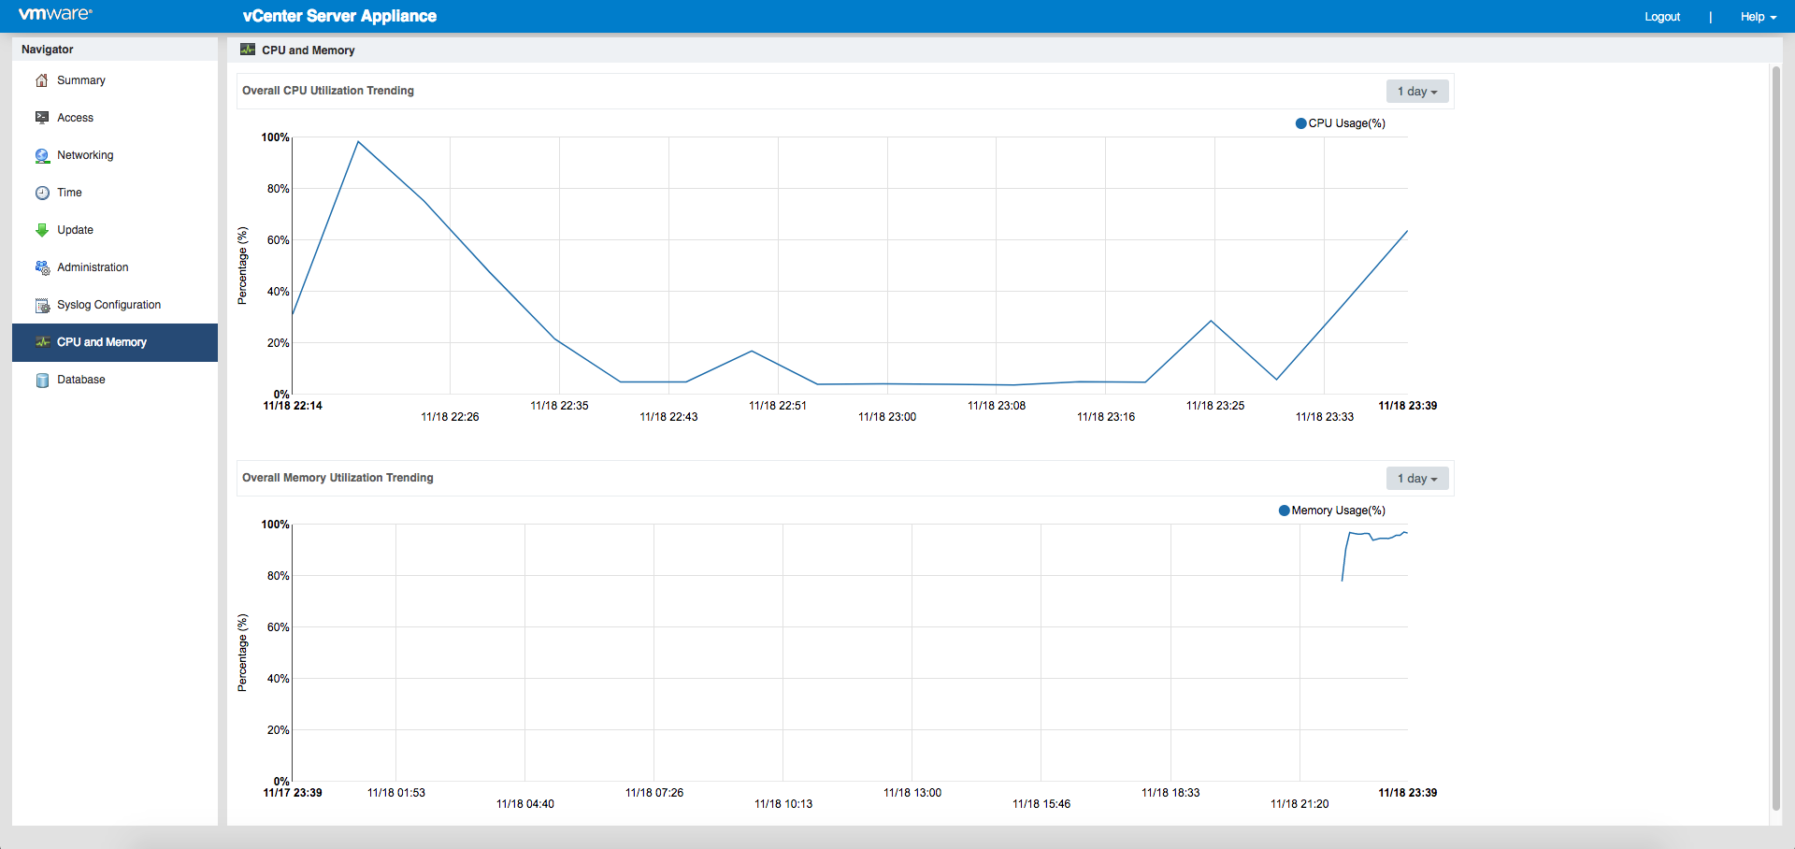Click the CPU and Memory header icon
Image resolution: width=1795 pixels, height=849 pixels.
(248, 50)
